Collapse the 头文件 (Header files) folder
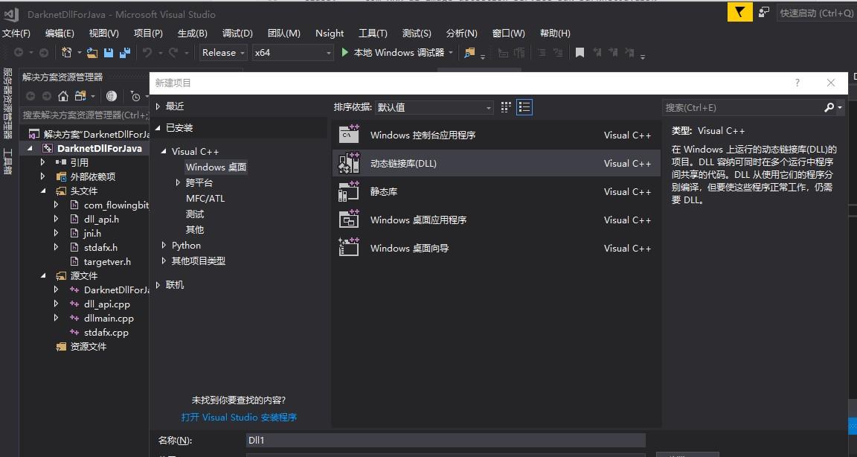Image resolution: width=857 pixels, height=457 pixels. tap(43, 191)
